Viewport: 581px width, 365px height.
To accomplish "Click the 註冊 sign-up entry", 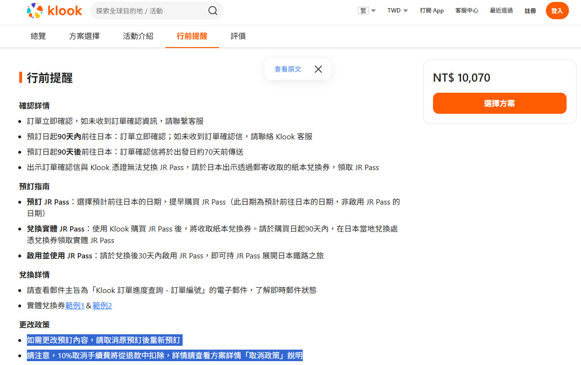I will tap(530, 10).
